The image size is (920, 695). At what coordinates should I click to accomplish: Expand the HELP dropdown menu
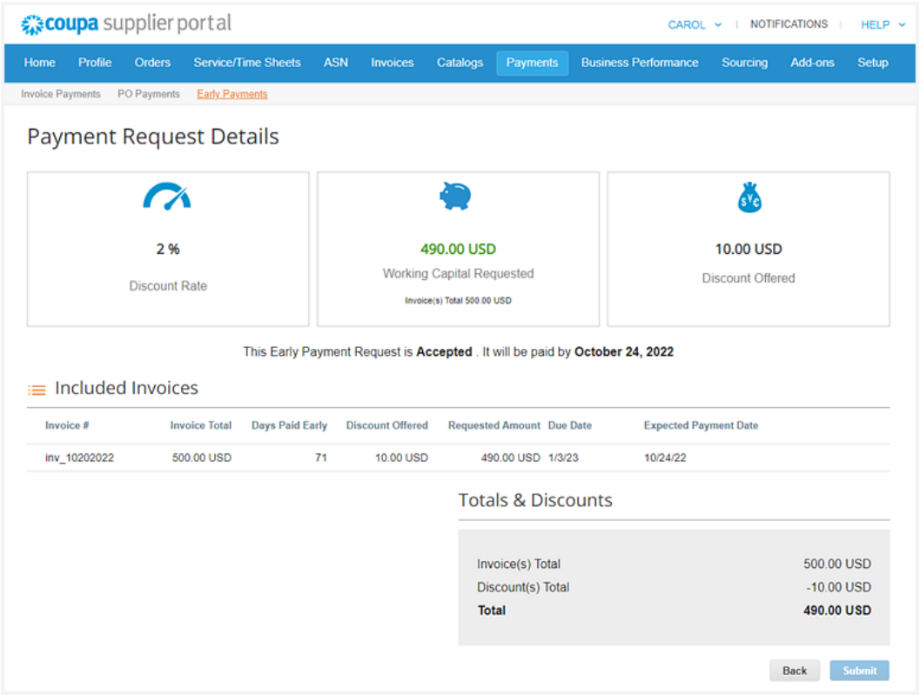pos(883,24)
